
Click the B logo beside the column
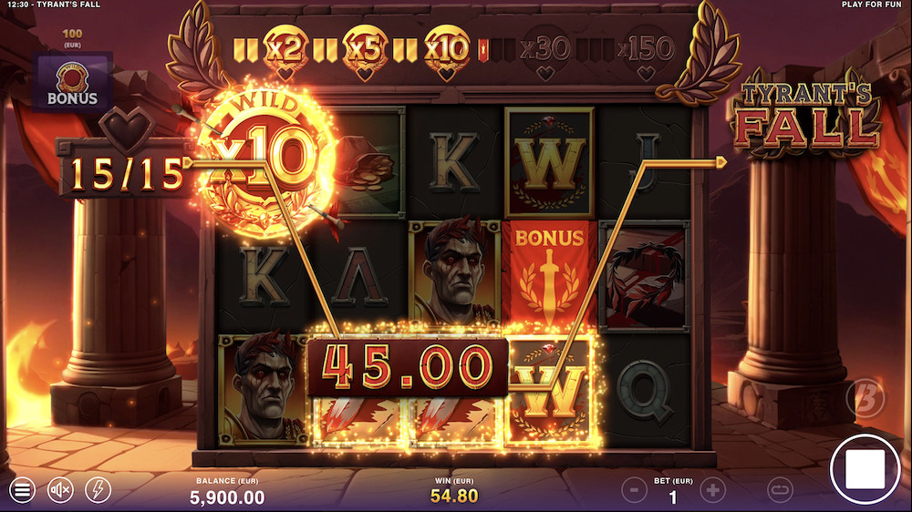coord(865,398)
